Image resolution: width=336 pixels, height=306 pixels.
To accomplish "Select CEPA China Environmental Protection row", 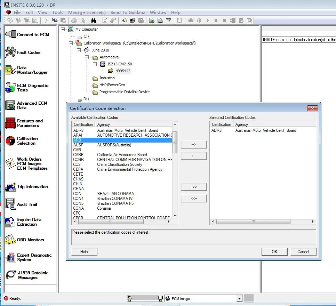I will click(x=122, y=169).
